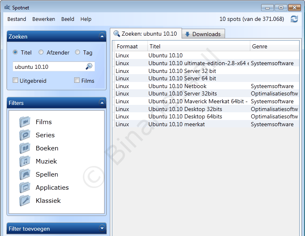305x236 pixels.
Task: Select 'Ubuntu 10.10 Server 32 bit' row
Action: coord(207,71)
